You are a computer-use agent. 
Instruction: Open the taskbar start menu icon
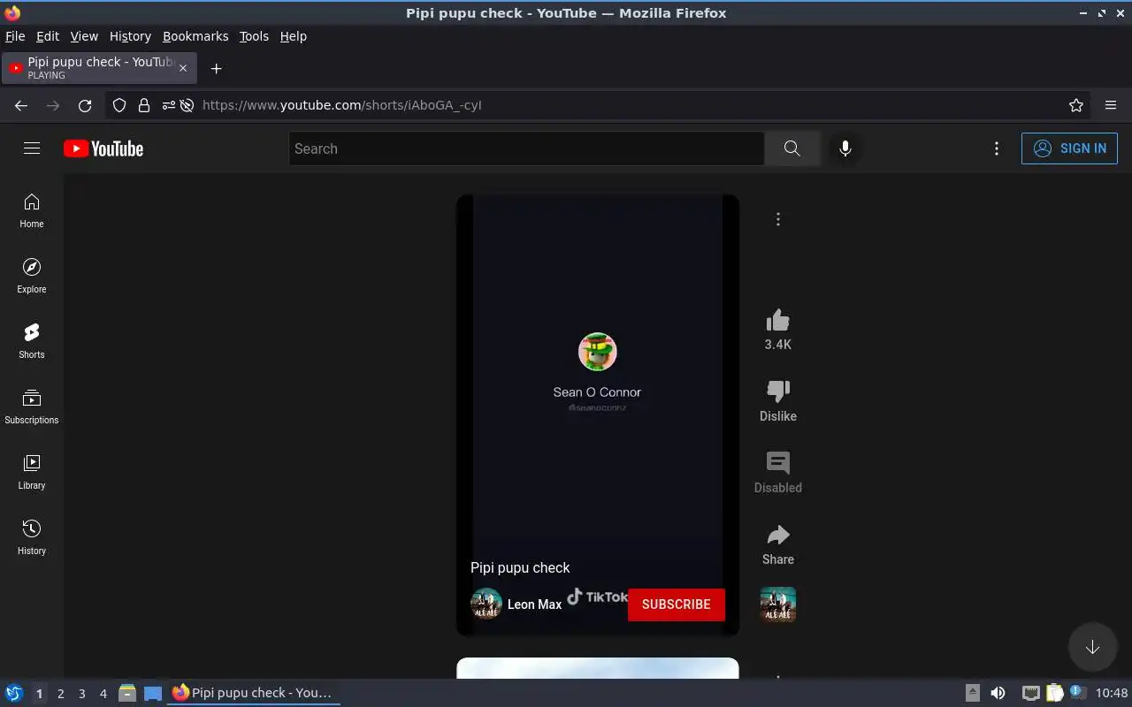14,694
